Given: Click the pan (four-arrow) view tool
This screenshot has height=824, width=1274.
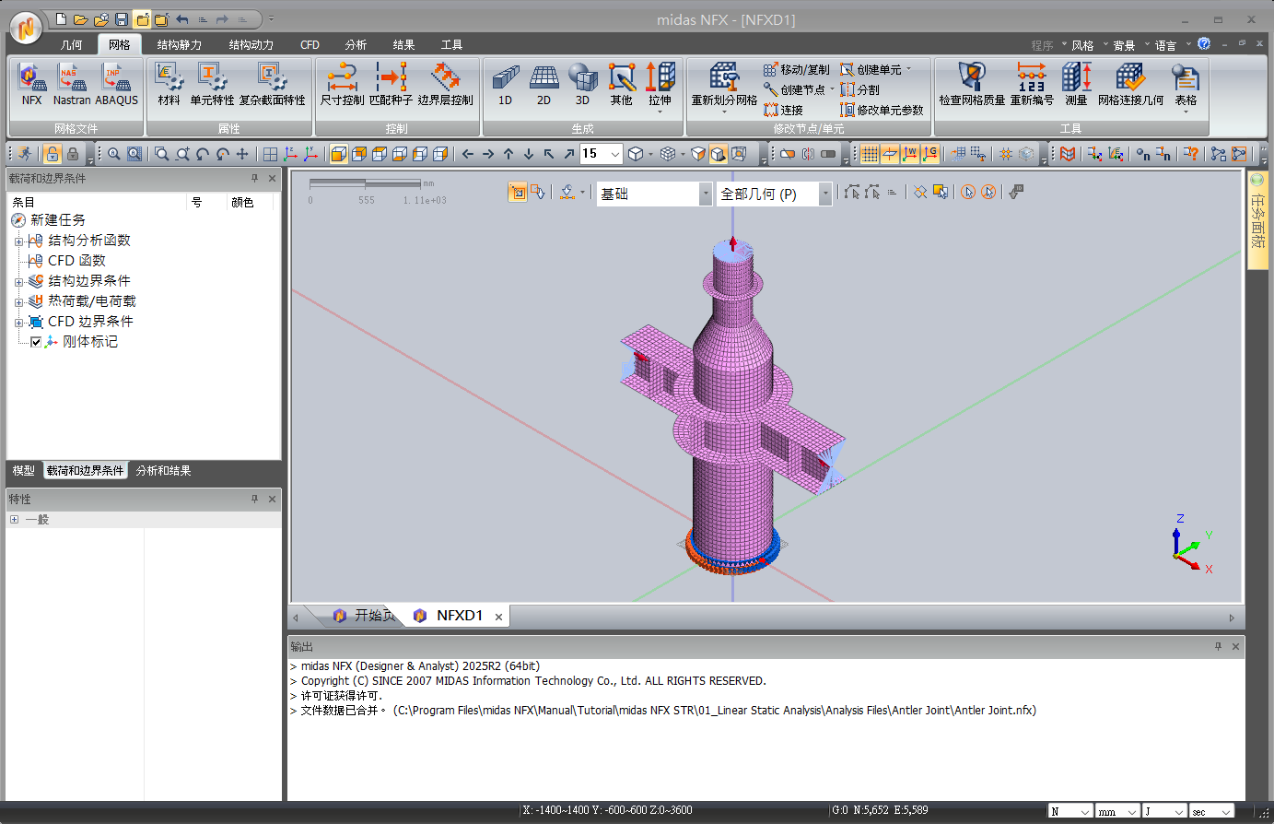Looking at the screenshot, I should click(x=242, y=154).
